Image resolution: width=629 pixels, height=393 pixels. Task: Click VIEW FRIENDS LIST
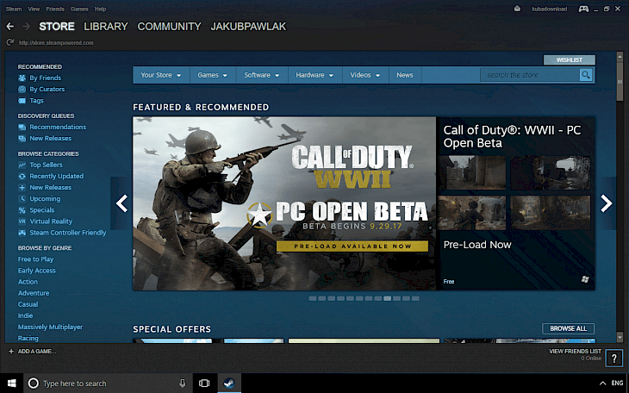coord(575,352)
